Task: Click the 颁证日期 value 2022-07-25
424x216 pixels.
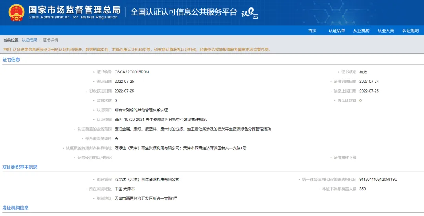Action: [124, 81]
